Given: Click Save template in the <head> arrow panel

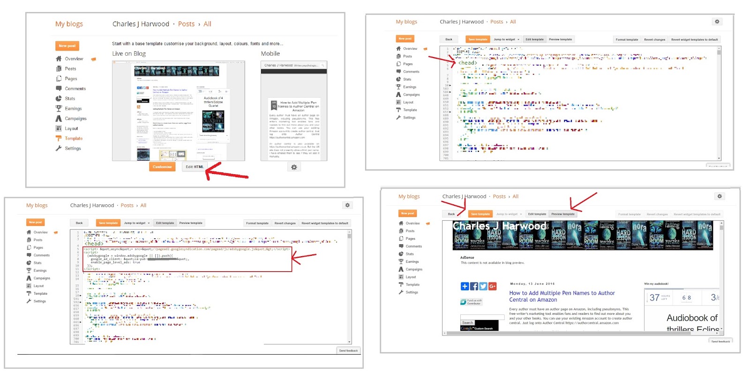Looking at the screenshot, I should (478, 39).
